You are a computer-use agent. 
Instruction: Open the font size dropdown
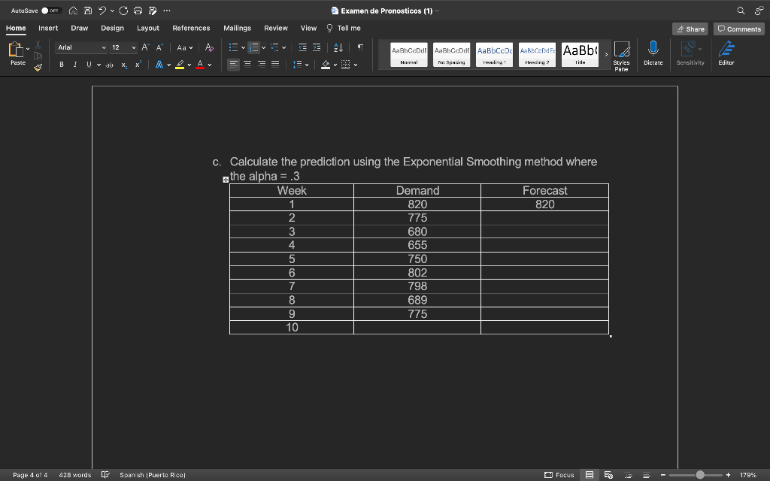coord(132,47)
